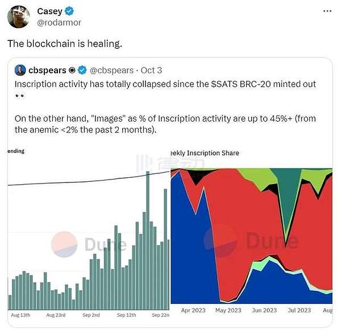Click the cbspears display name
Image resolution: width=341 pixels, height=333 pixels.
pyautogui.click(x=48, y=70)
